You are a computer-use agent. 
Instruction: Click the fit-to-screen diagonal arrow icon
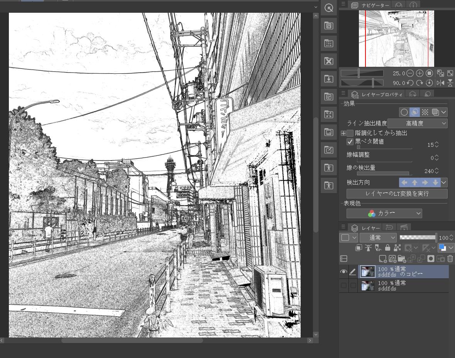pos(450,73)
